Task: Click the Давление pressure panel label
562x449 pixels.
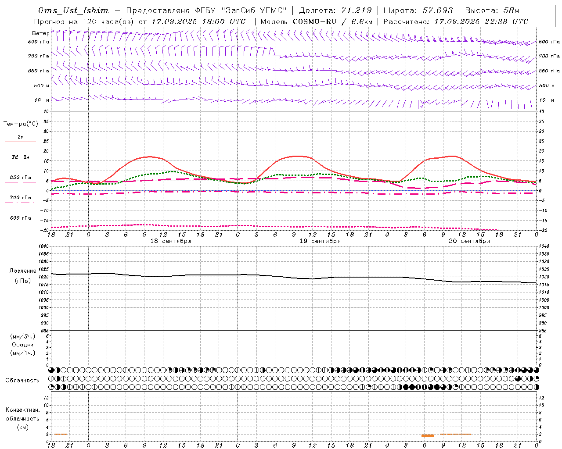Action: click(23, 271)
